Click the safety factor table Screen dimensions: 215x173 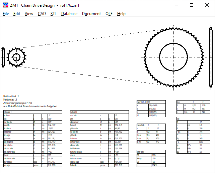click(151, 161)
